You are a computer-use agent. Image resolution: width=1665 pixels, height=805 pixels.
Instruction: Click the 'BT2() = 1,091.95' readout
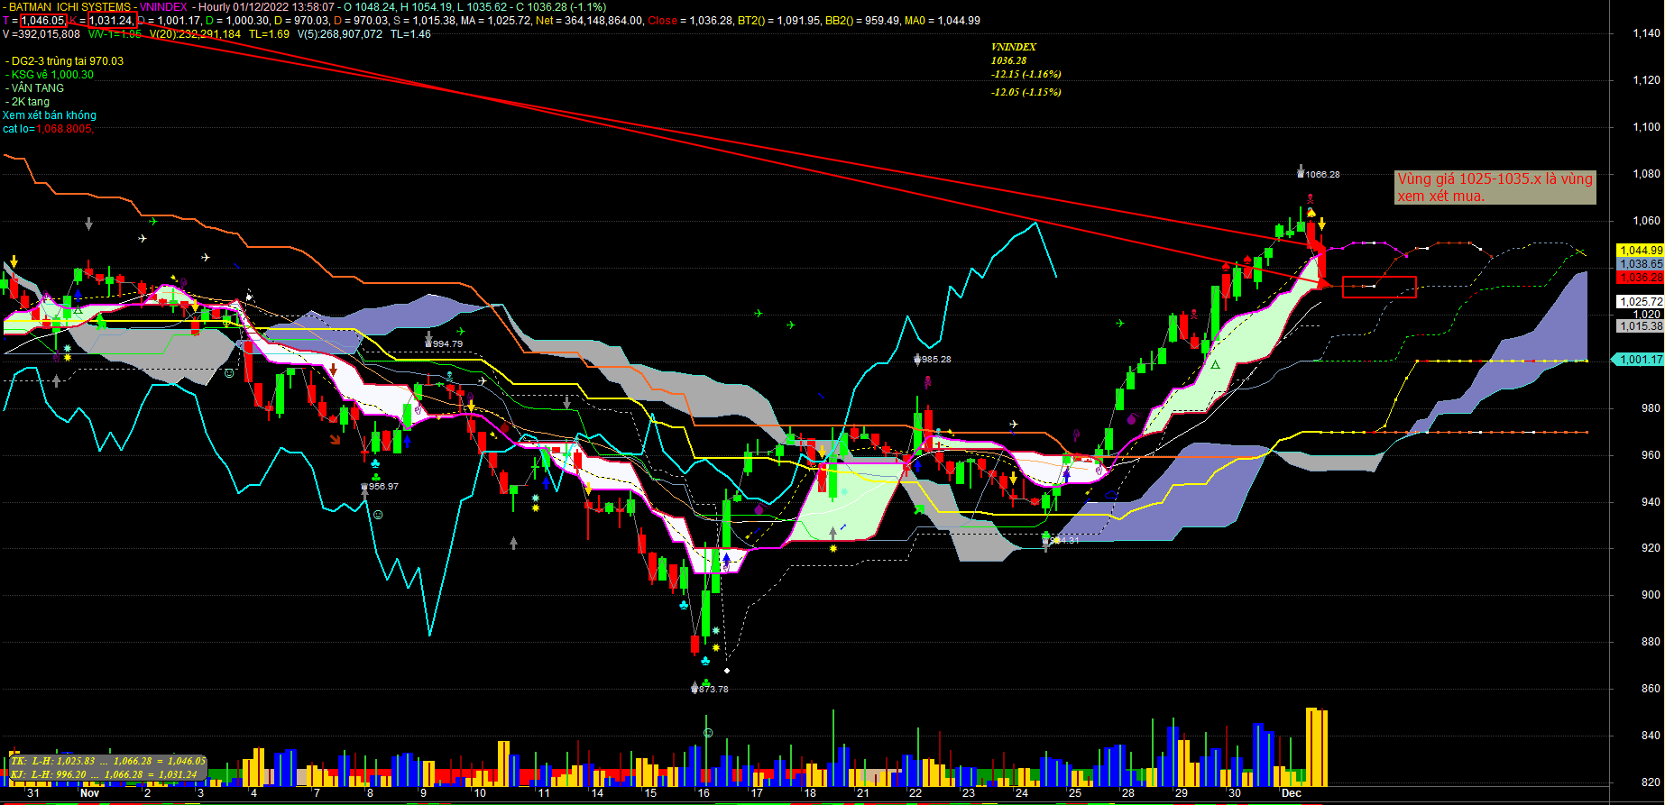[779, 20]
